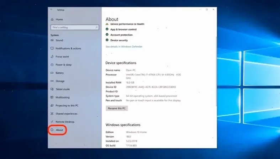
Task: Maximize the Settings window
Action: point(207,10)
